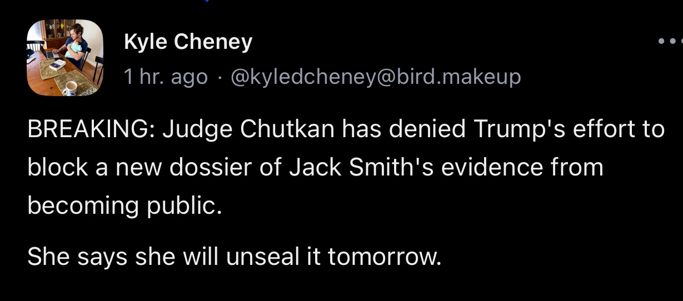
Task: Select the sentence starting "She says she"
Action: [x=234, y=257]
